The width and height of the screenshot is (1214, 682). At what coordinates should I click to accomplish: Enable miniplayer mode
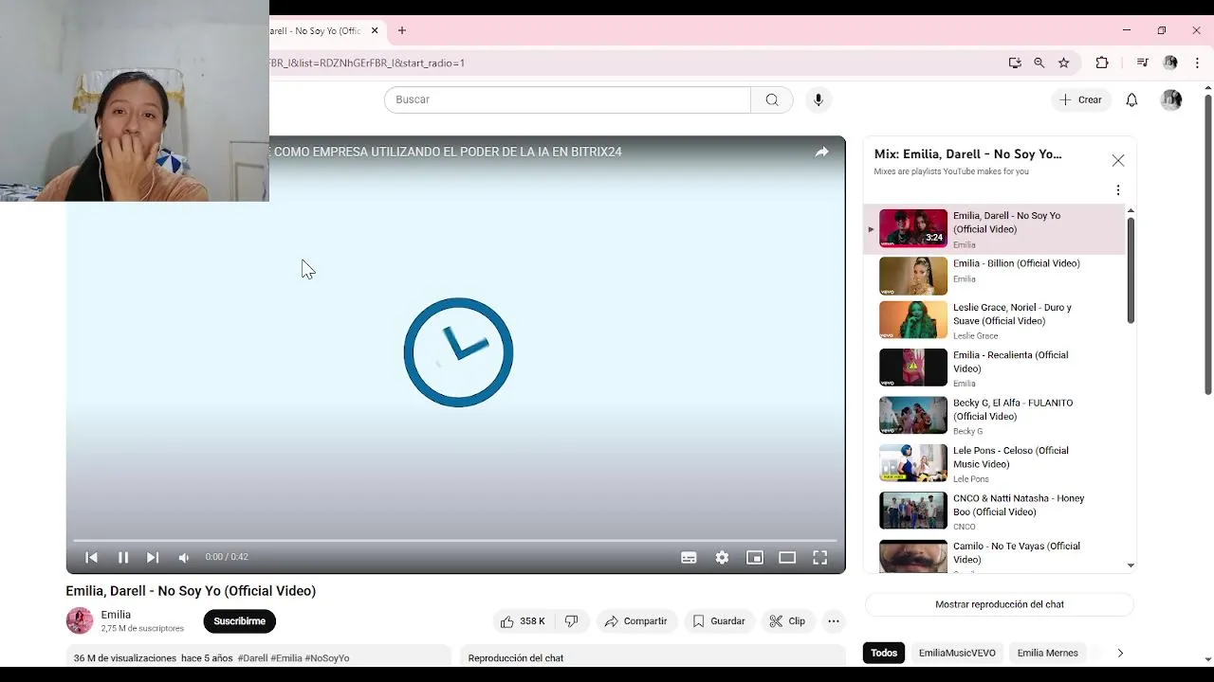tap(755, 557)
